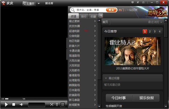Expand the 欧美大片 channel
Screen dimensions: 169x109
(83, 46)
